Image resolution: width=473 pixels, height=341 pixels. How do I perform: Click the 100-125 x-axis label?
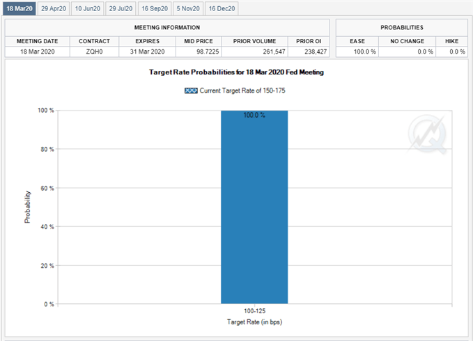(254, 311)
